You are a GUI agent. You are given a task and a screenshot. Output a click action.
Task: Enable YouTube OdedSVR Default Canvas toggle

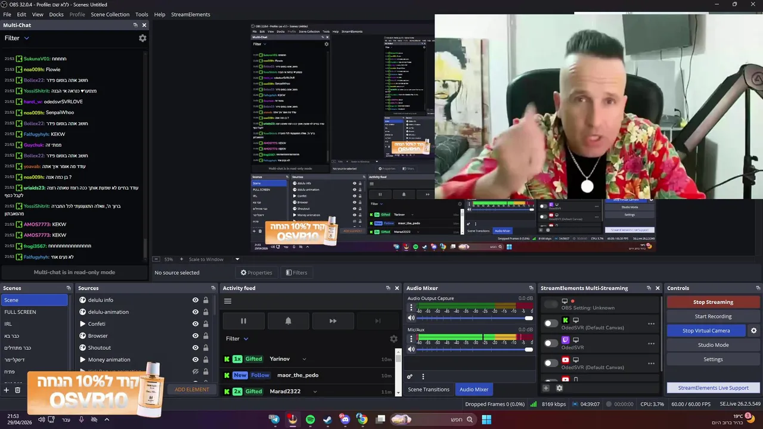551,363
